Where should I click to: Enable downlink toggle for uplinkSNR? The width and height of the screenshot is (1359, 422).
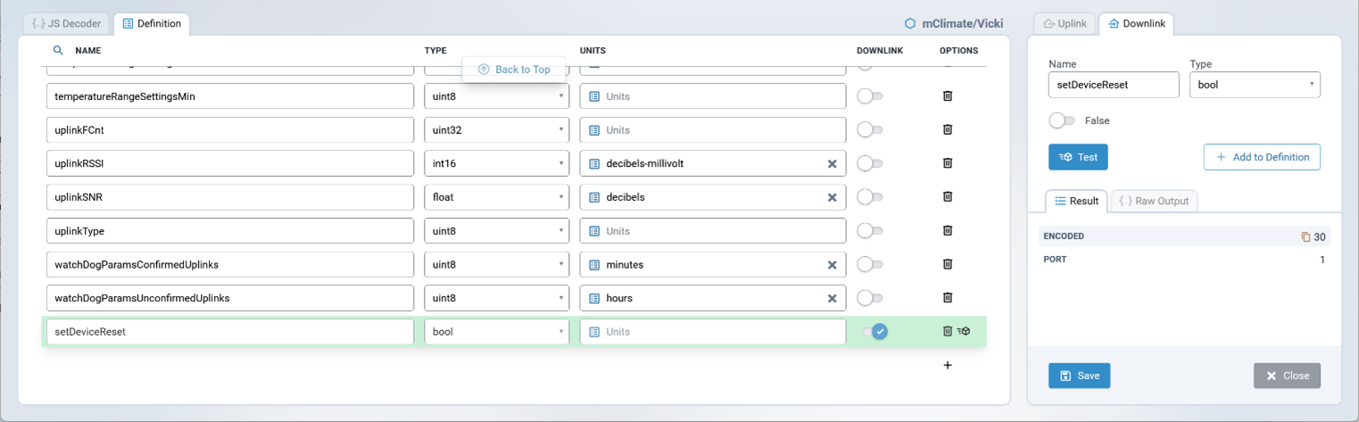pos(869,197)
